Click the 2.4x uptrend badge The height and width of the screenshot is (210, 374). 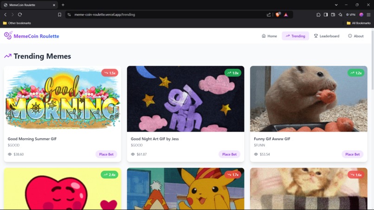coord(110,175)
